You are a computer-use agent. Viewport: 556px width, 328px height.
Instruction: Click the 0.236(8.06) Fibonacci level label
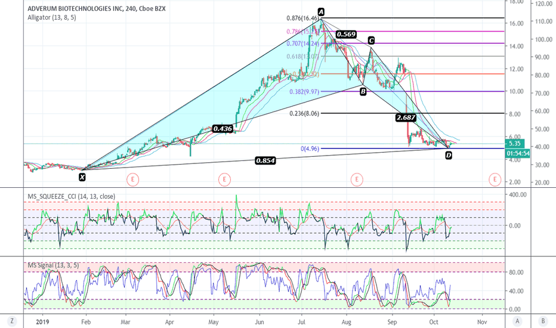(304, 113)
